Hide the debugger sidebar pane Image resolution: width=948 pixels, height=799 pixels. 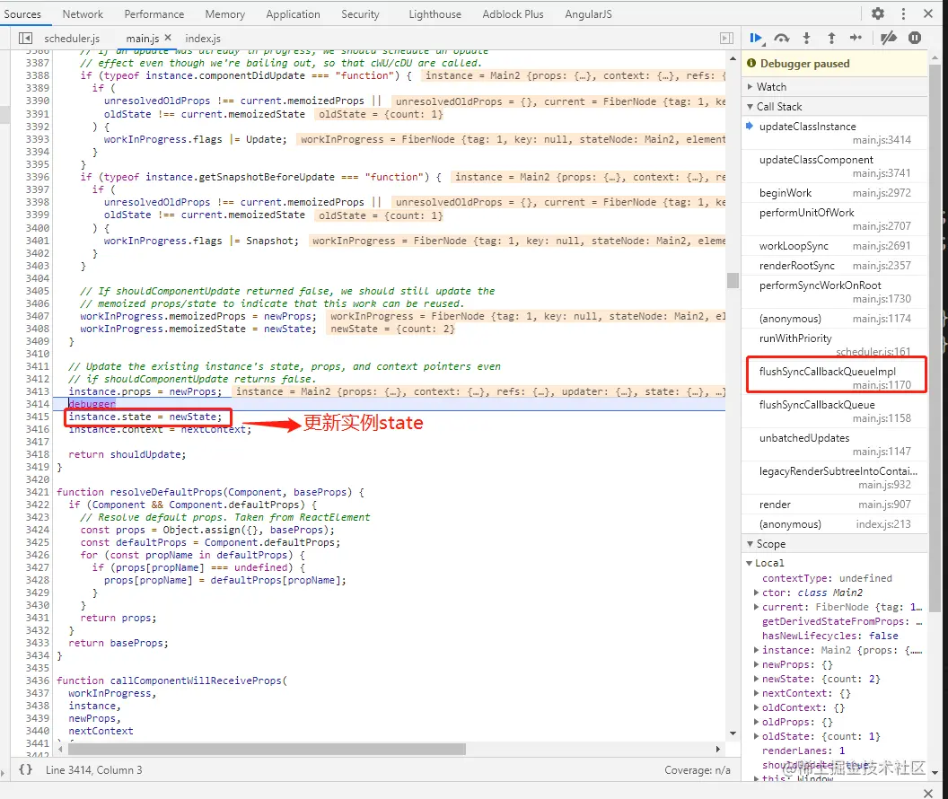(727, 38)
